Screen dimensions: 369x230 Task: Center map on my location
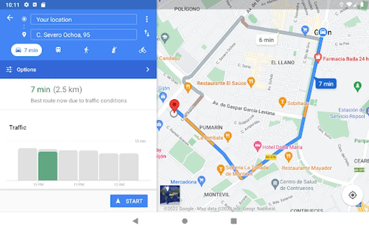click(x=353, y=195)
